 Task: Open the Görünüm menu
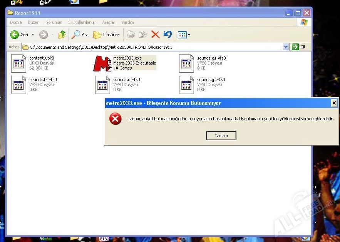coord(54,23)
